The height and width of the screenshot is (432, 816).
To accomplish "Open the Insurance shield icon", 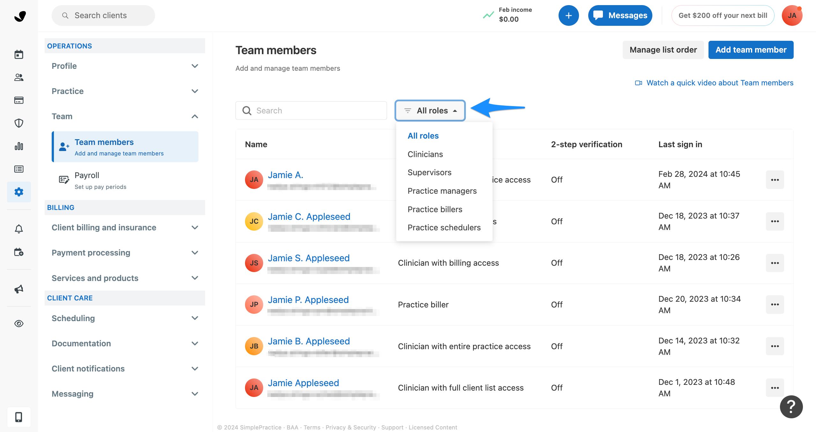I will coord(19,123).
